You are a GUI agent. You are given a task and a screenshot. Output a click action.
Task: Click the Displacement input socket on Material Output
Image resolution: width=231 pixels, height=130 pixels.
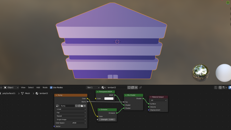tap(149, 110)
